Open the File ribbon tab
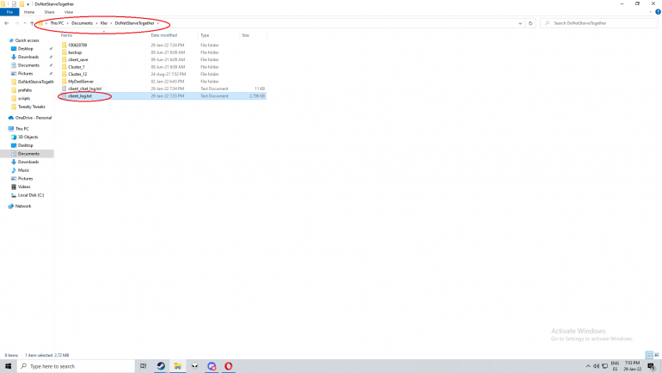The height and width of the screenshot is (373, 662). click(9, 12)
